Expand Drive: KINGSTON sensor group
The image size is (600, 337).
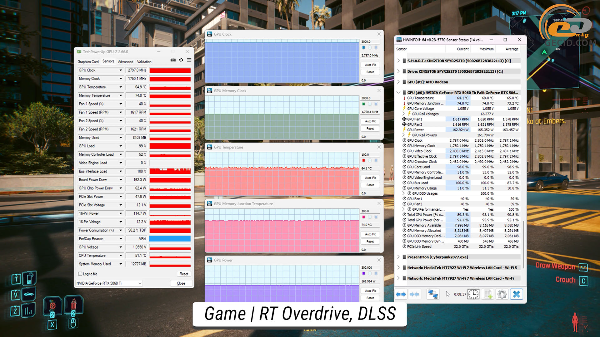(398, 71)
